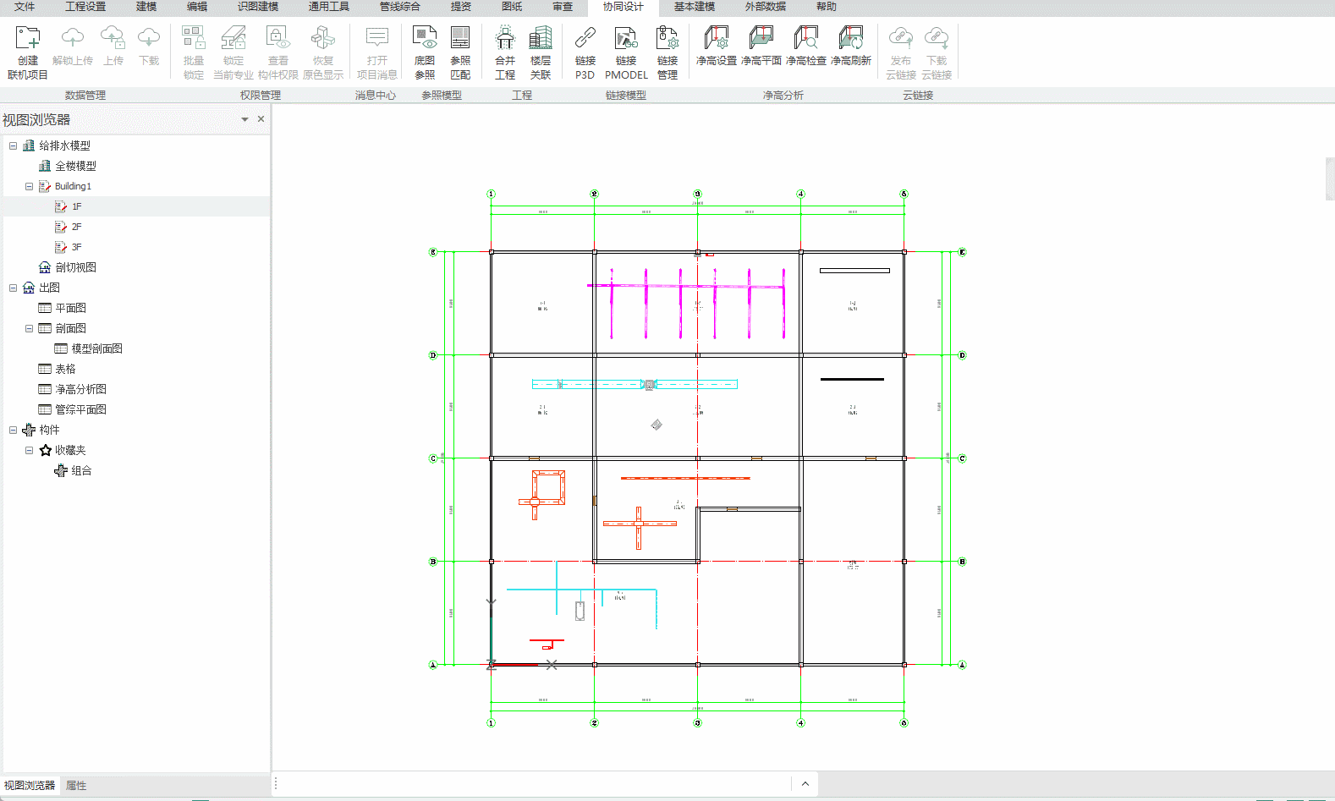Click the 净高刷新 icon
Image resolution: width=1335 pixels, height=801 pixels.
[851, 38]
